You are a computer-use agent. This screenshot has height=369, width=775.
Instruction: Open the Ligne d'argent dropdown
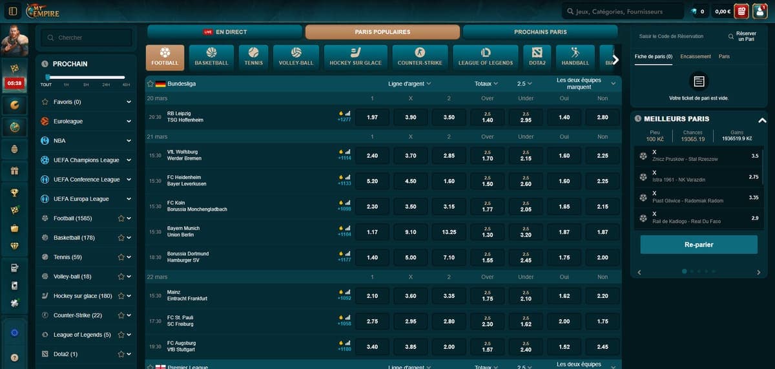[x=409, y=84]
